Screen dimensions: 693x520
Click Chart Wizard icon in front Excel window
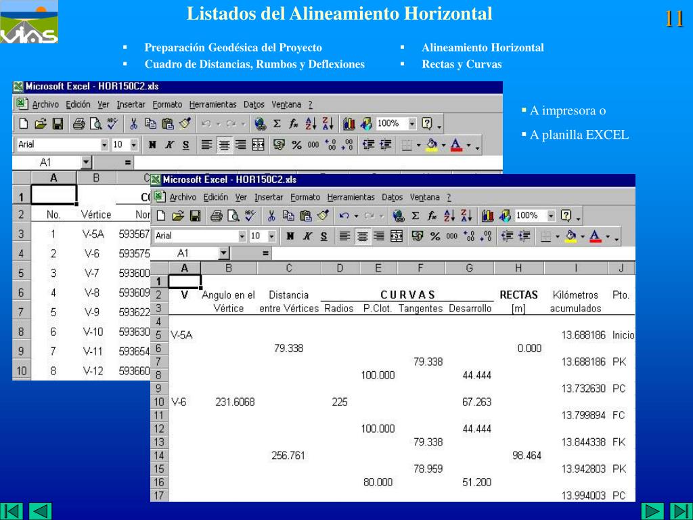(487, 216)
